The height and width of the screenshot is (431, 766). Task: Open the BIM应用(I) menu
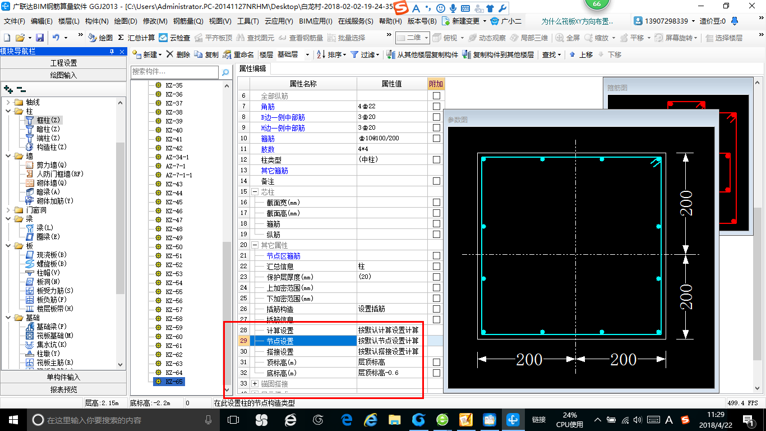coord(316,21)
